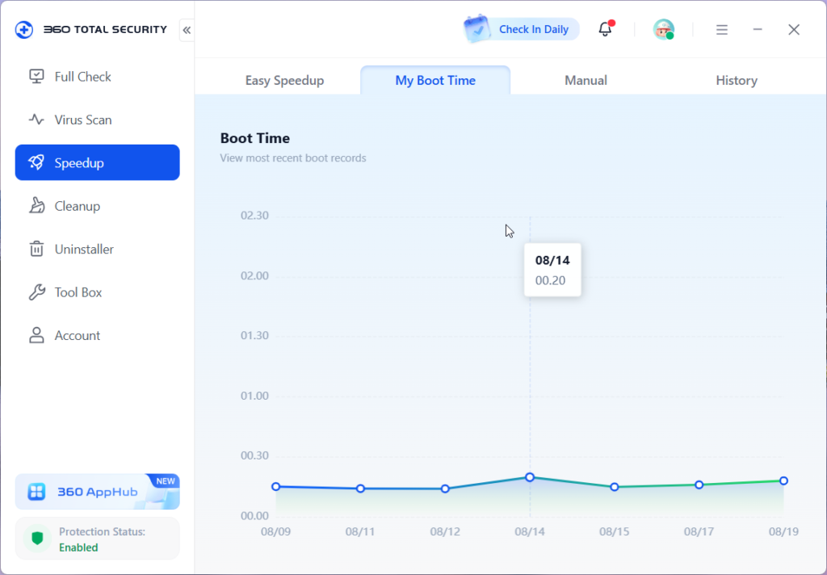Click the Protection Status green shield icon

(37, 539)
